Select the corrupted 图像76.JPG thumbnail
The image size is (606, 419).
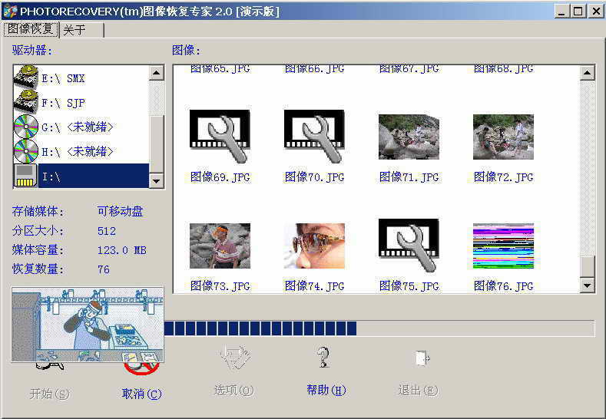[x=503, y=246]
